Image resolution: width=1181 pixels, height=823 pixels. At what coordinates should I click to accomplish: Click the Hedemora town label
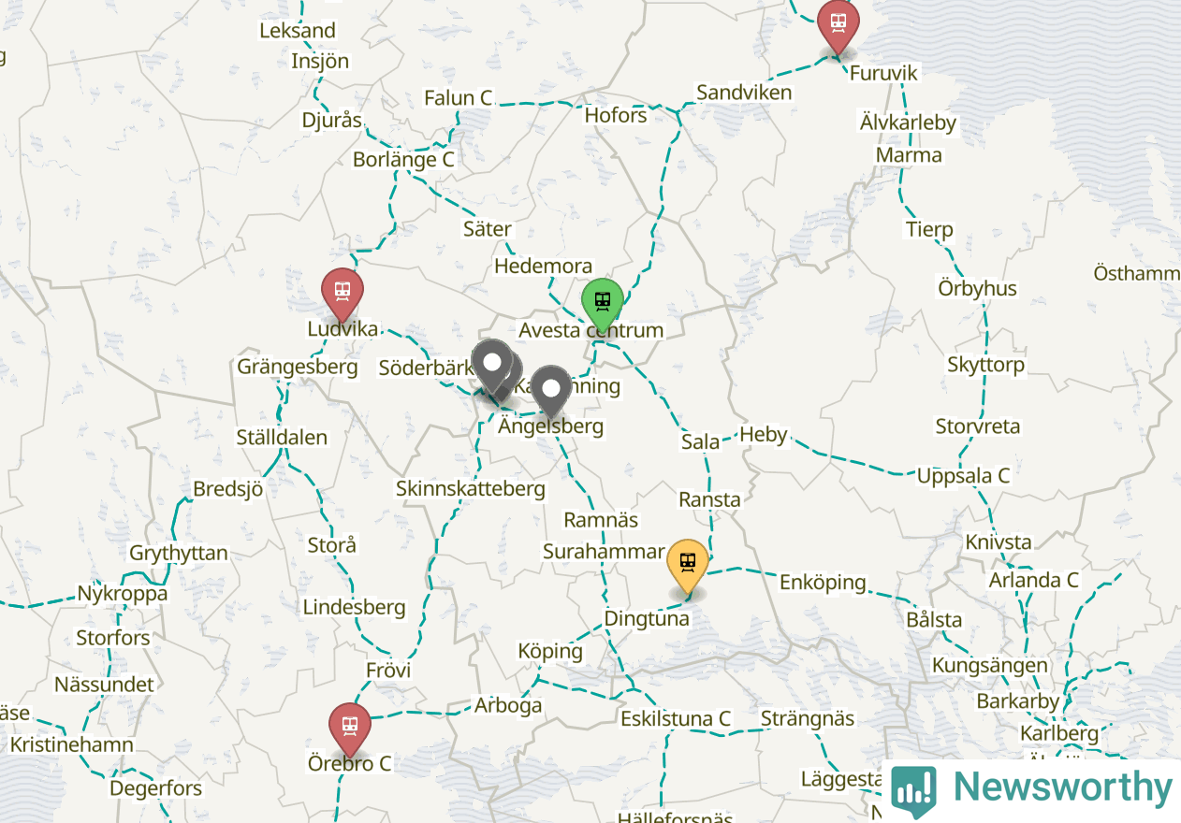click(543, 267)
